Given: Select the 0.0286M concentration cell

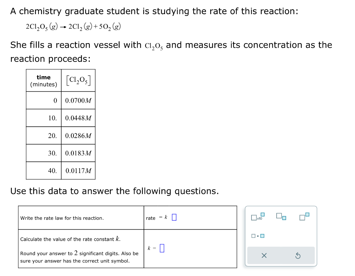Looking at the screenshot, I should click(78, 136).
